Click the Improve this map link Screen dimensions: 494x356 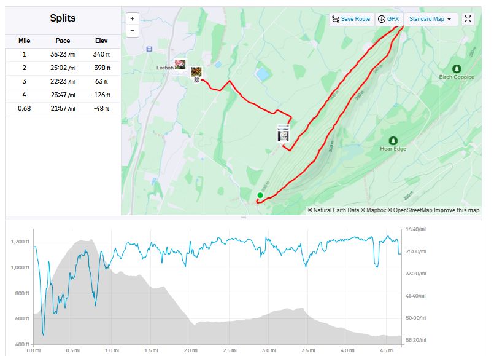(x=457, y=210)
